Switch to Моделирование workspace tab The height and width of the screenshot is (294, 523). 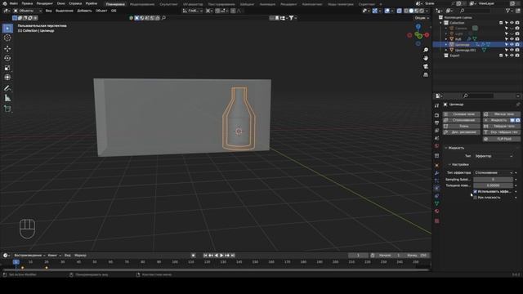pos(142,4)
